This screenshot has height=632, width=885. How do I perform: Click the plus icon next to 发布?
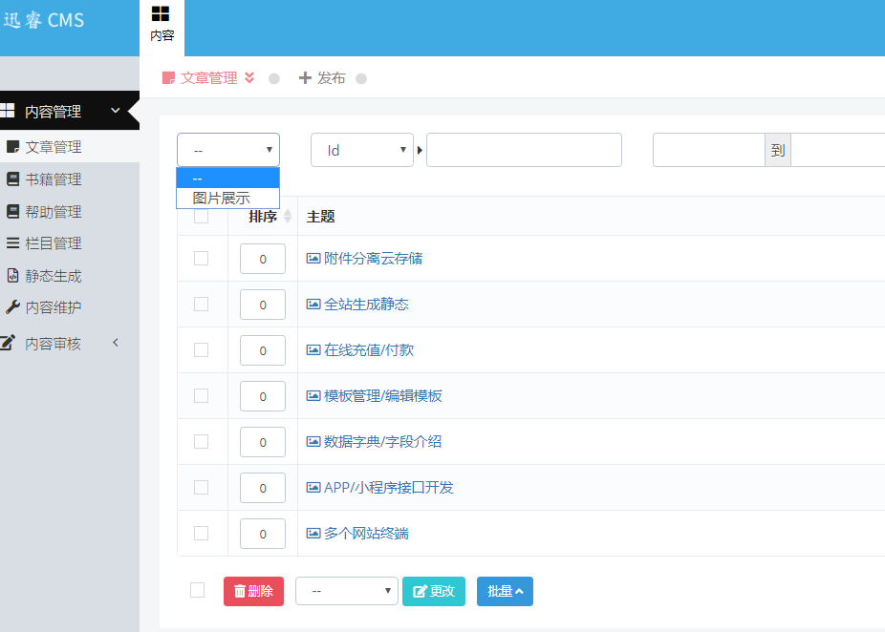click(305, 77)
